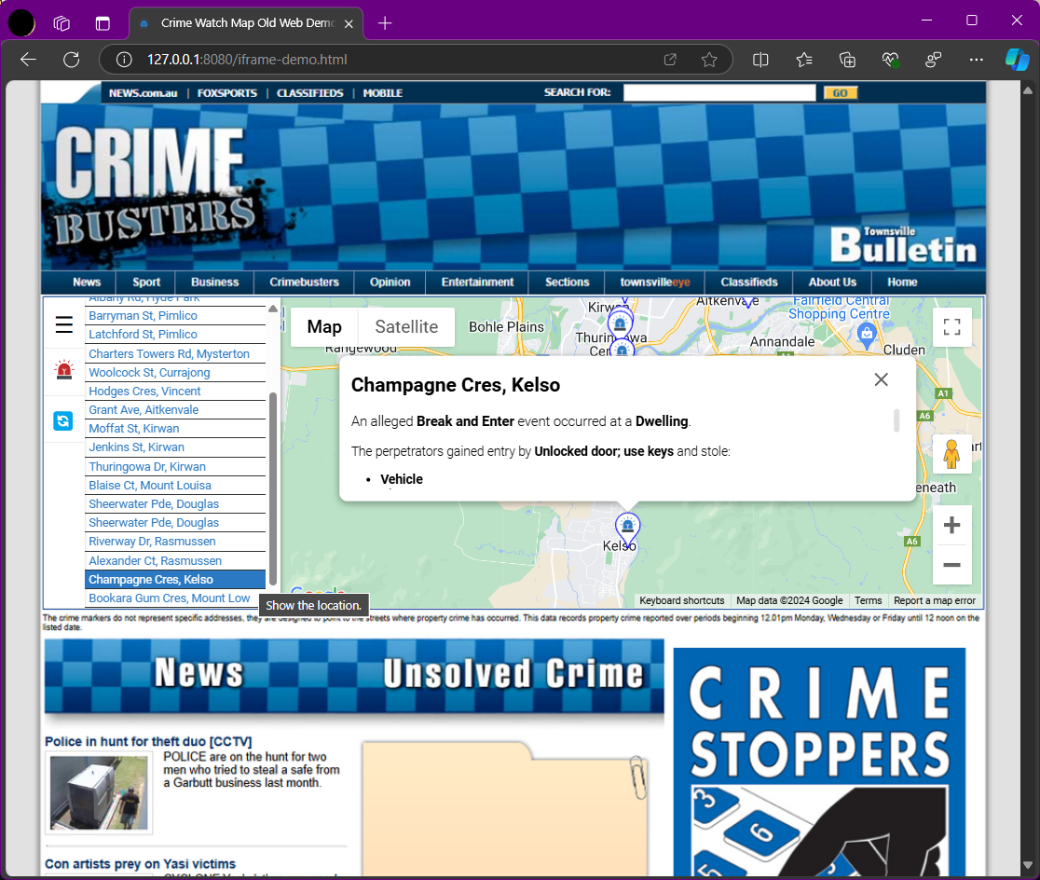
Task: Click the Kelso crime marker on map
Action: [628, 528]
